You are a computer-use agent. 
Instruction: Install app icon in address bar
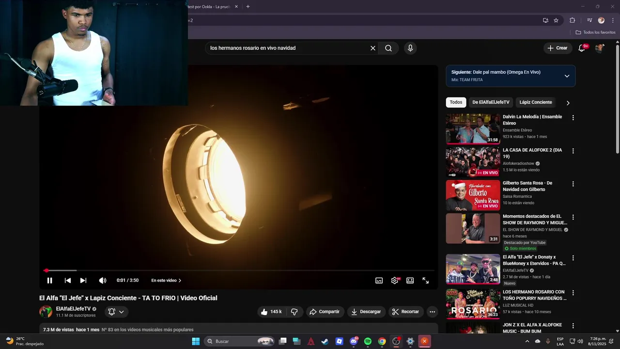point(545,20)
